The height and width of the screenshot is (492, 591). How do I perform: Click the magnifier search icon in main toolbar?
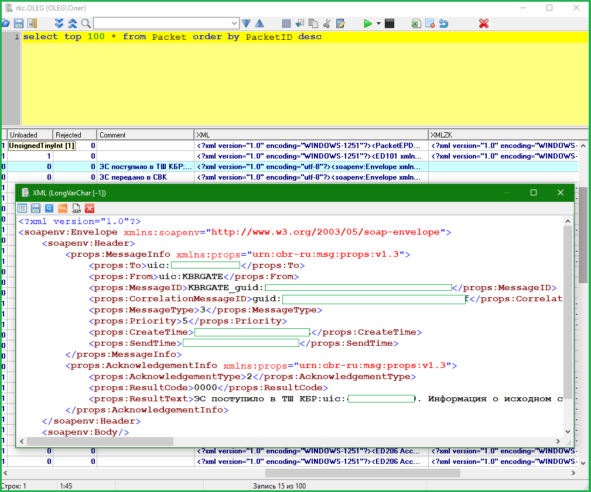(x=86, y=23)
